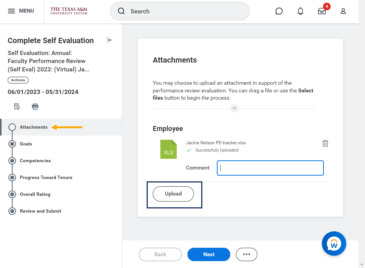Click the document guidance icon beside print

point(17,107)
